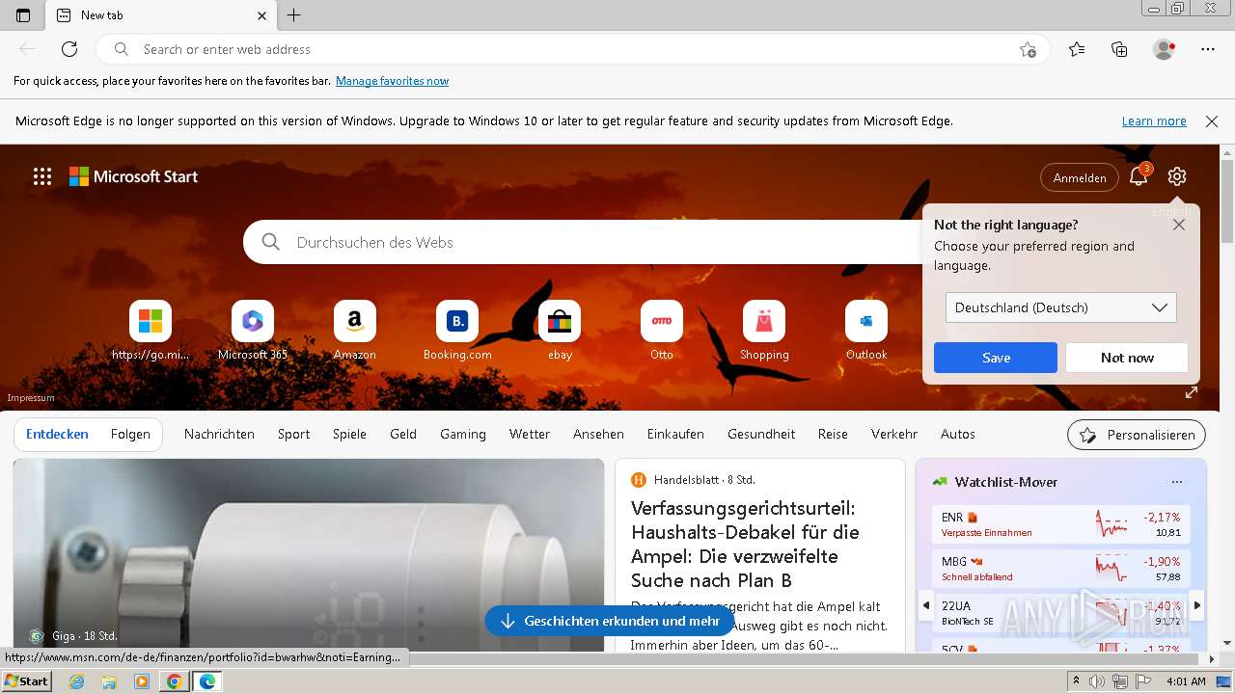Switch to the Entdecken tab

(x=57, y=435)
